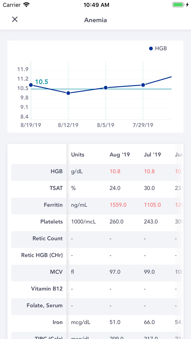Screen dimensions: 191x339
Task: Select the Vitamin B12 row label
Action: (x=47, y=289)
